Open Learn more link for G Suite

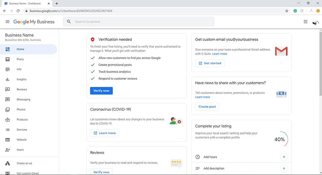click(219, 54)
